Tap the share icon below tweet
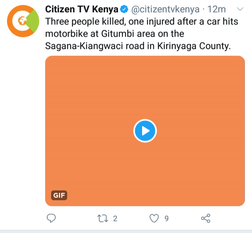This screenshot has width=252, height=233. (x=206, y=218)
